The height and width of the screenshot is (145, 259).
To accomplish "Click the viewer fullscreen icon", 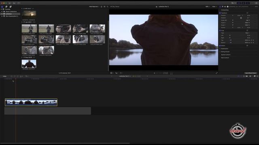I will [x=217, y=73].
